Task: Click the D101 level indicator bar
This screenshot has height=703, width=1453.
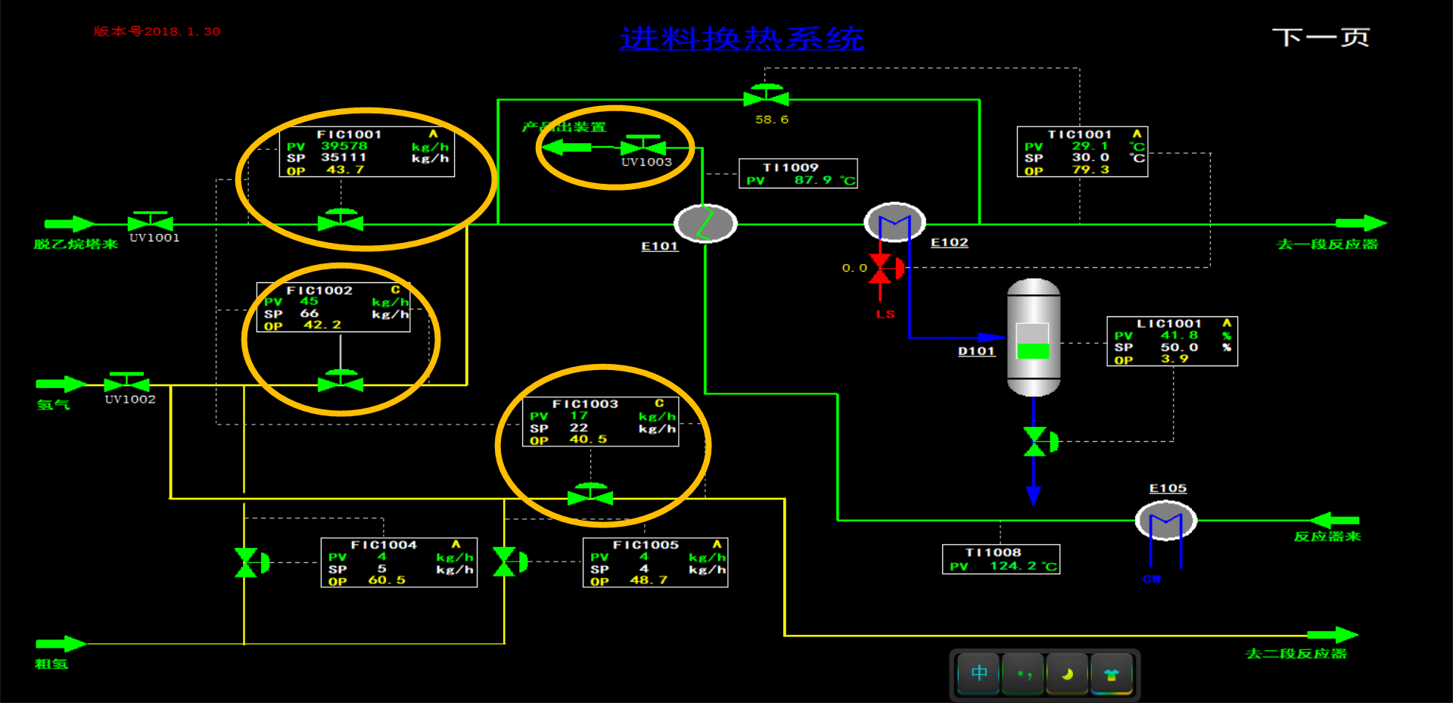Action: click(1032, 341)
